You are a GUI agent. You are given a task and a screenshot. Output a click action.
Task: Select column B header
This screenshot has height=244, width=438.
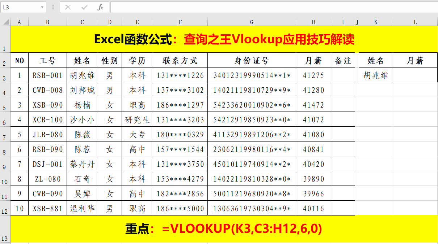(x=48, y=22)
